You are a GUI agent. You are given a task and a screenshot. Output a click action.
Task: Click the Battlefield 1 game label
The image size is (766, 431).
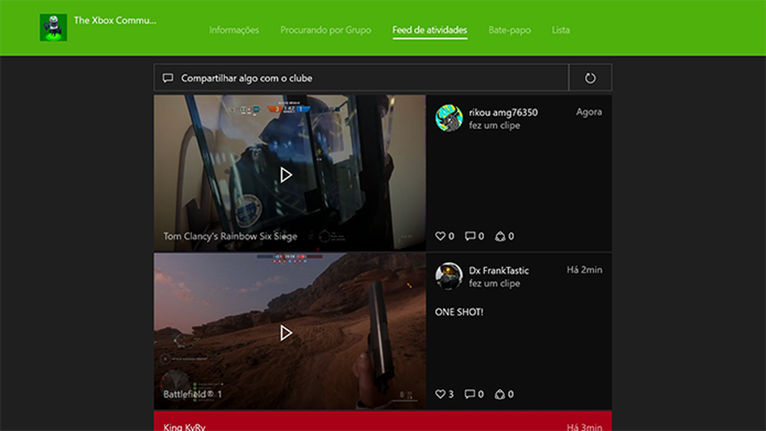(x=192, y=394)
